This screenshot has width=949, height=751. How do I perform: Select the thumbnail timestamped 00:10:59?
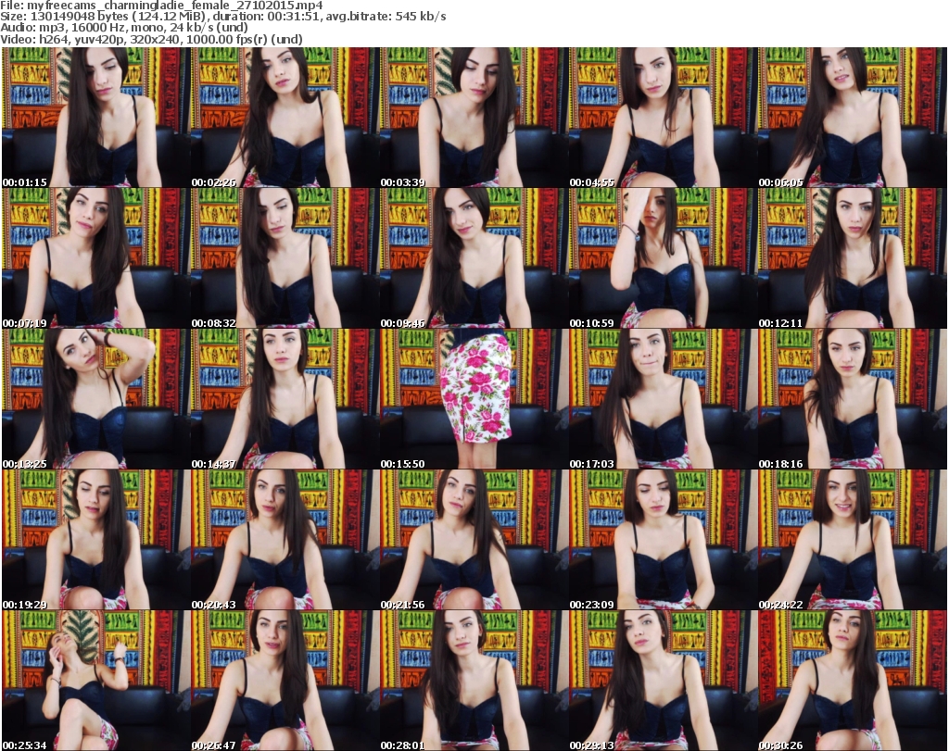[x=664, y=258]
